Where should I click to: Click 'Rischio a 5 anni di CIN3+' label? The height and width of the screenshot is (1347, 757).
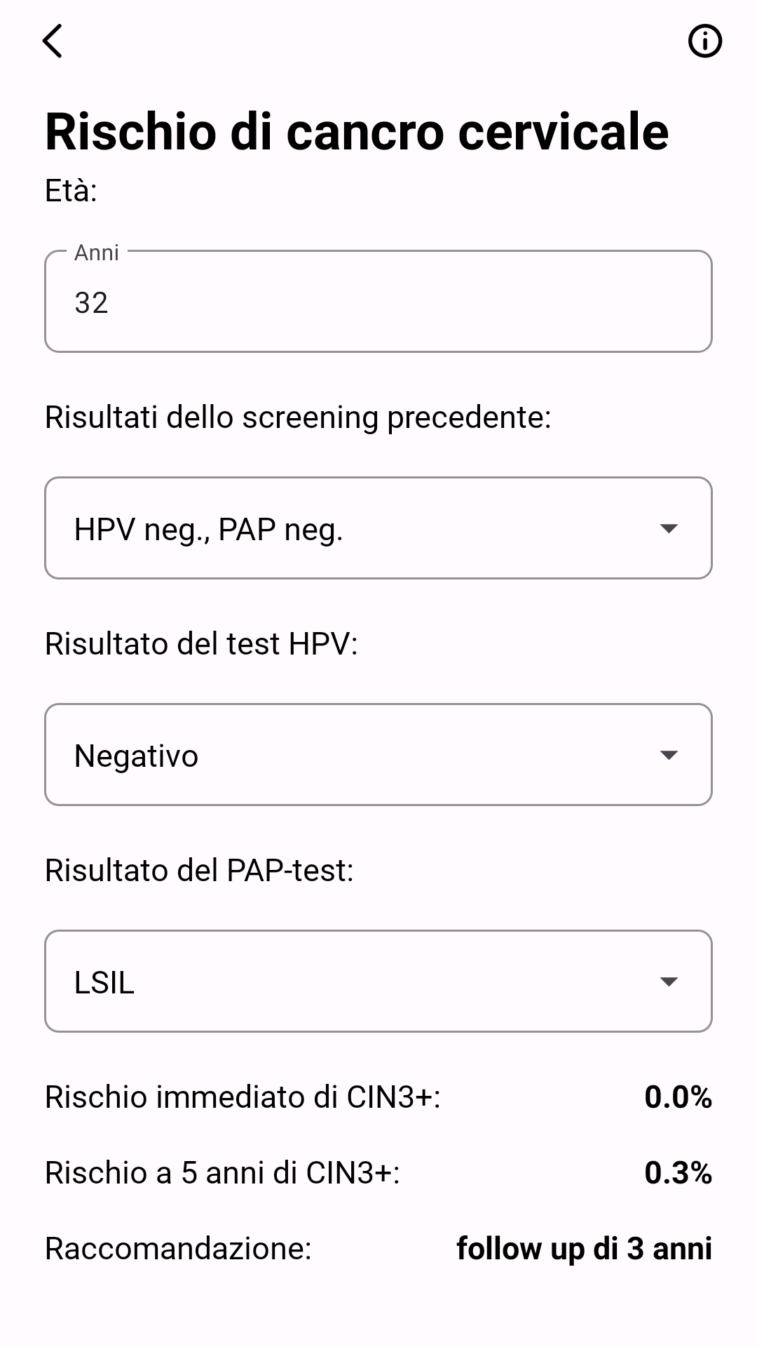pos(222,1173)
